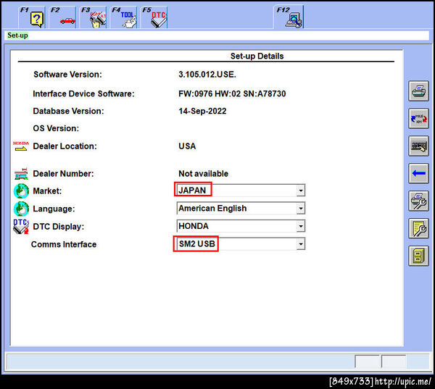Click the Dealer Number building icon
The image size is (435, 389).
pyautogui.click(x=21, y=174)
